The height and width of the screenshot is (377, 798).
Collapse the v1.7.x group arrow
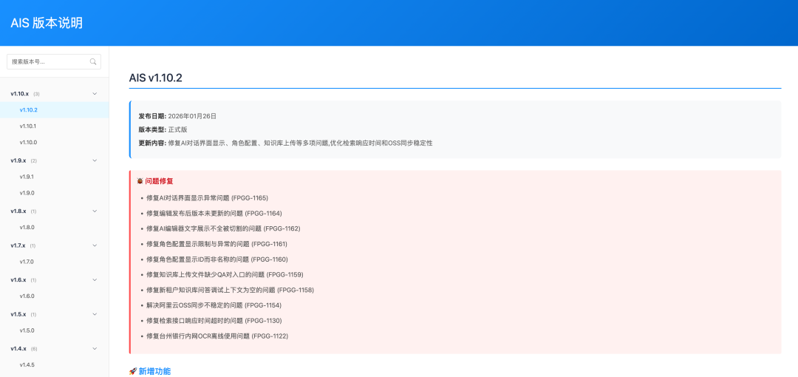pos(94,245)
